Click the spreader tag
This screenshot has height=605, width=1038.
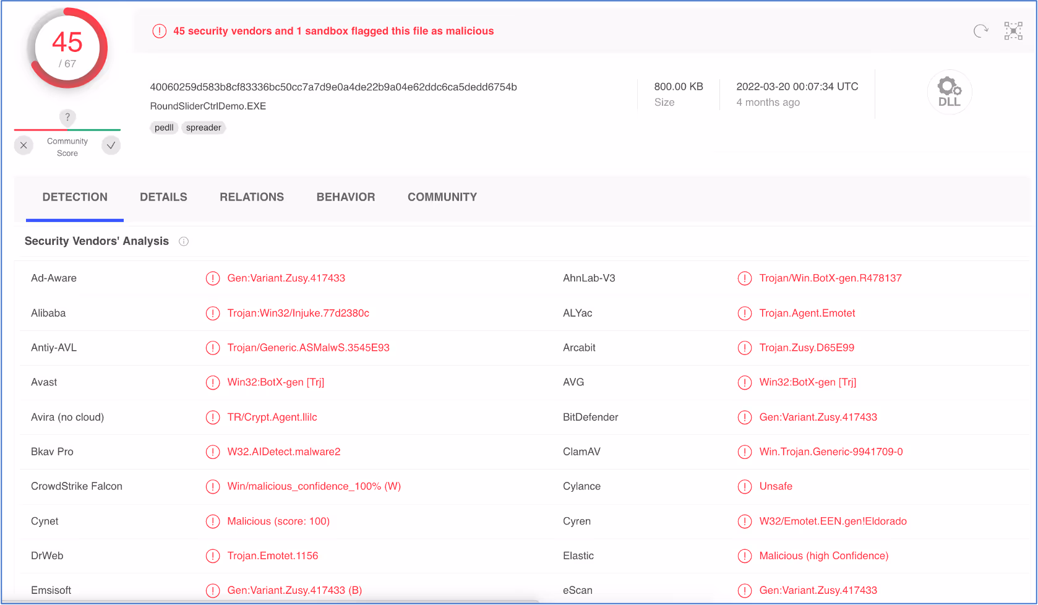[204, 127]
